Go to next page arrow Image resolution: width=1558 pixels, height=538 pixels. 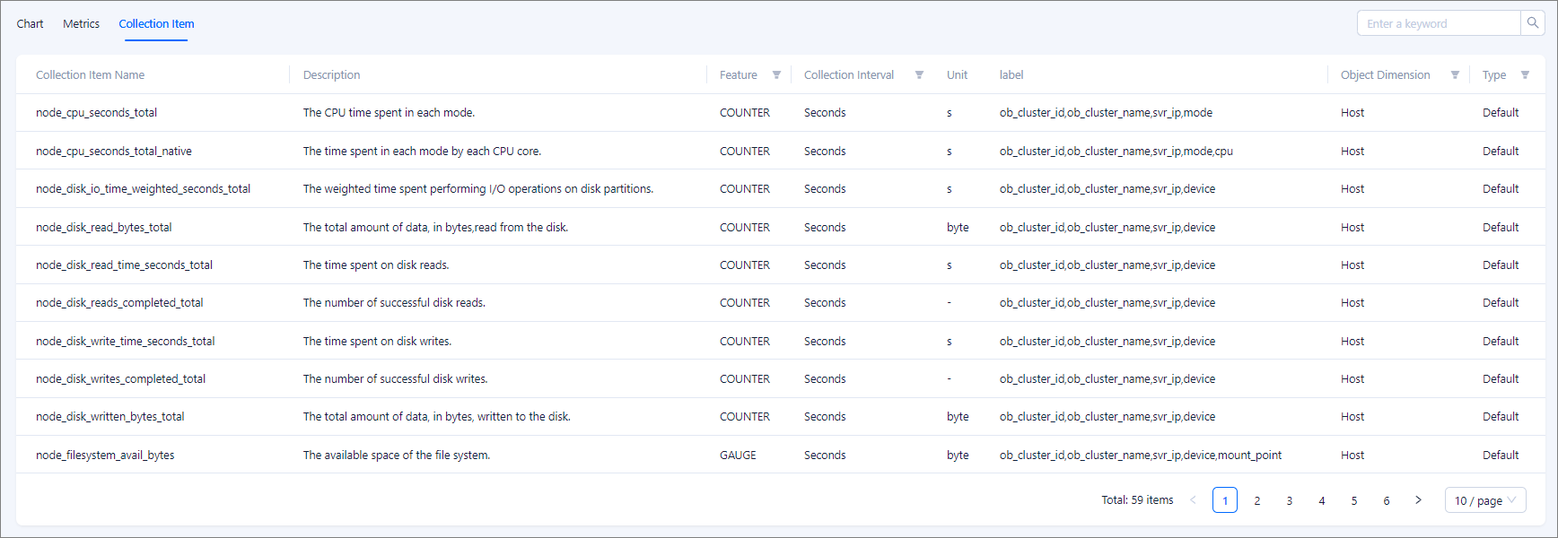tap(1418, 500)
